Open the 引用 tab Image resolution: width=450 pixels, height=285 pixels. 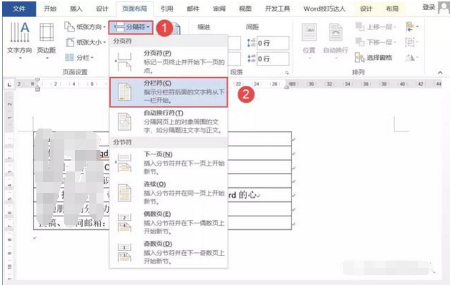pos(166,9)
